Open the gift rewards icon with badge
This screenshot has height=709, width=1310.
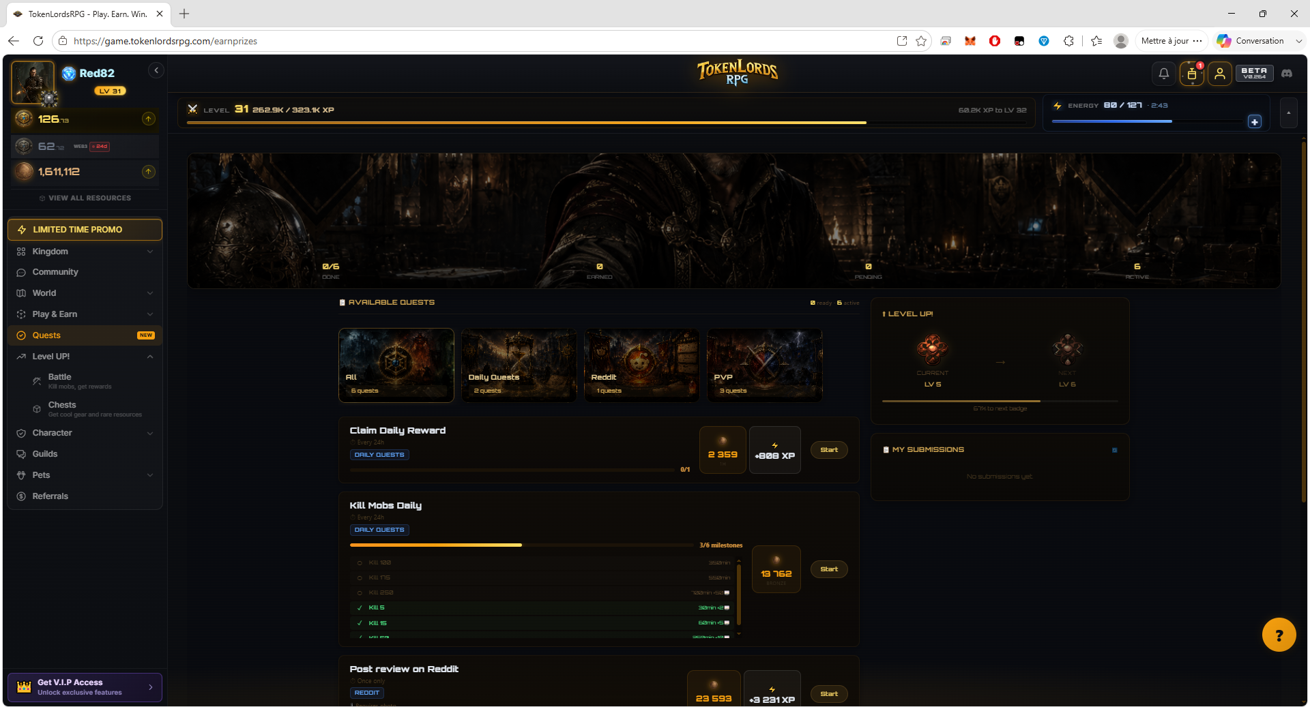pos(1192,74)
